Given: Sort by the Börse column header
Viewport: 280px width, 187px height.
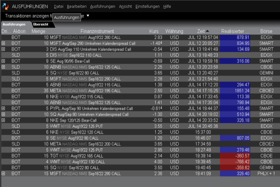Looking at the screenshot, I should [266, 31].
